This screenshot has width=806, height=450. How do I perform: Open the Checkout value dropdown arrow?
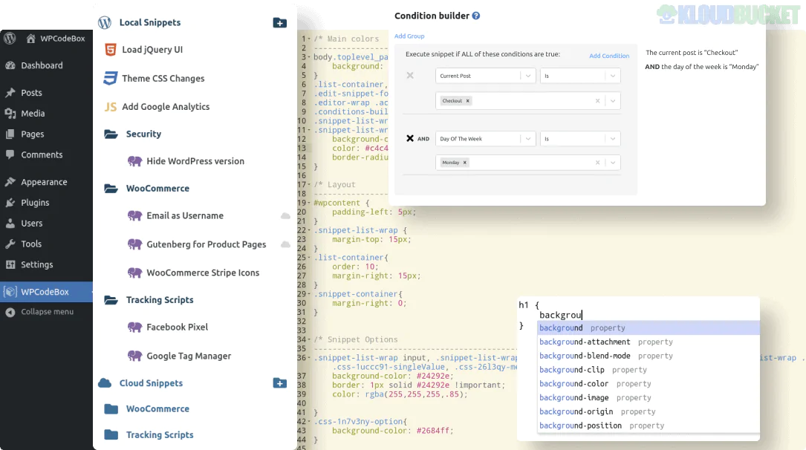(613, 101)
